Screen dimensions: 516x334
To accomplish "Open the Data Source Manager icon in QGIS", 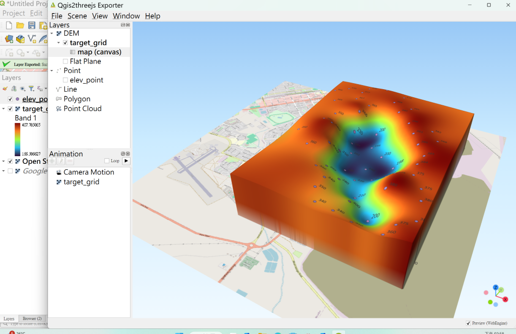I will [9, 39].
